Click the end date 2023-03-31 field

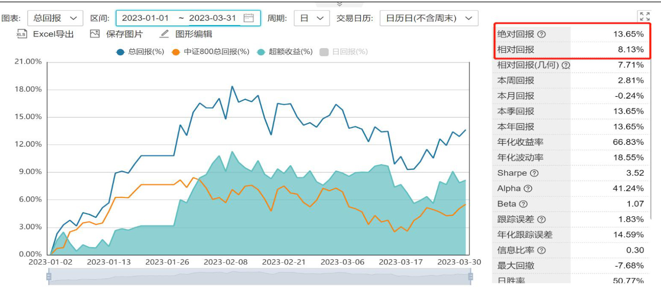tap(213, 18)
